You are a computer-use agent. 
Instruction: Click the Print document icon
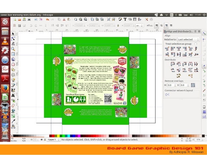click(x=29, y=19)
